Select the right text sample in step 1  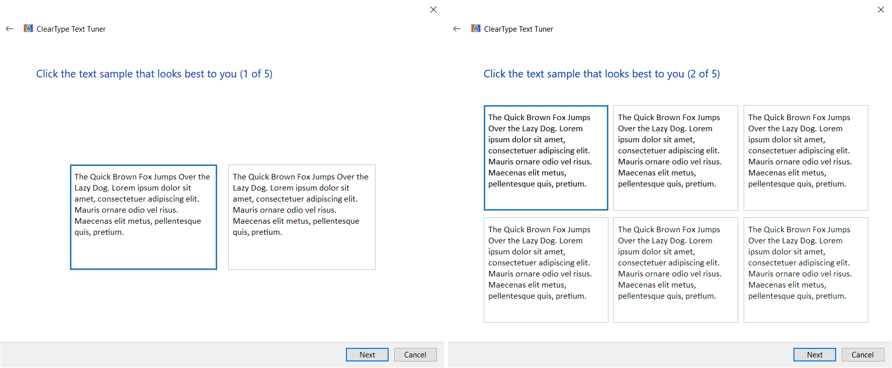pyautogui.click(x=302, y=217)
